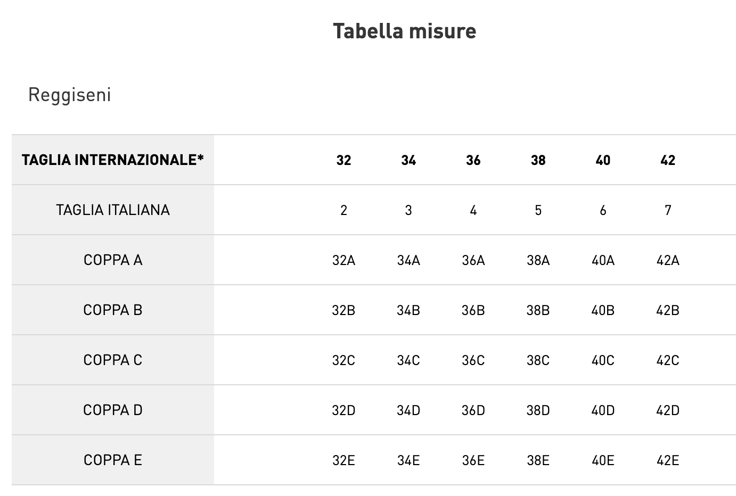This screenshot has height=496, width=736.
Task: Select the Reggiseni section label
Action: coord(70,95)
